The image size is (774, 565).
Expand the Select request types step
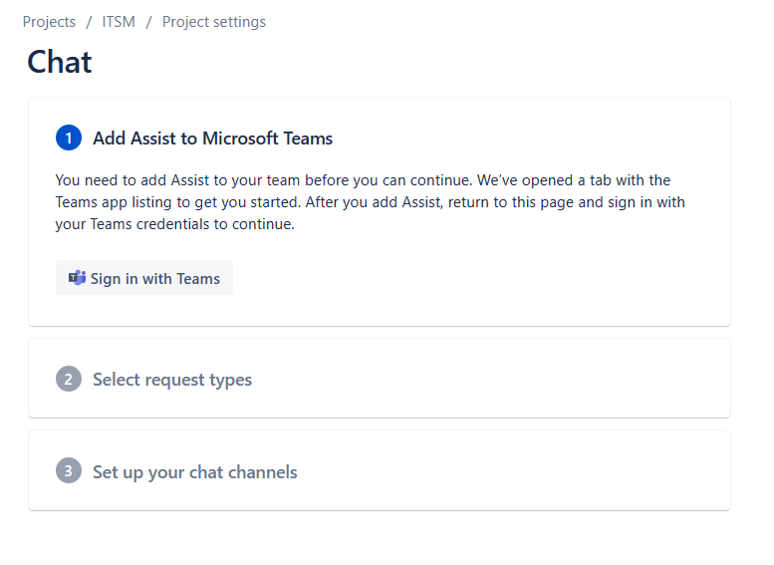pos(172,380)
